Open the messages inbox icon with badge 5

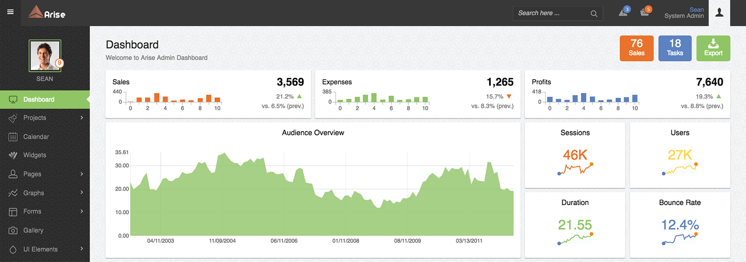(645, 12)
